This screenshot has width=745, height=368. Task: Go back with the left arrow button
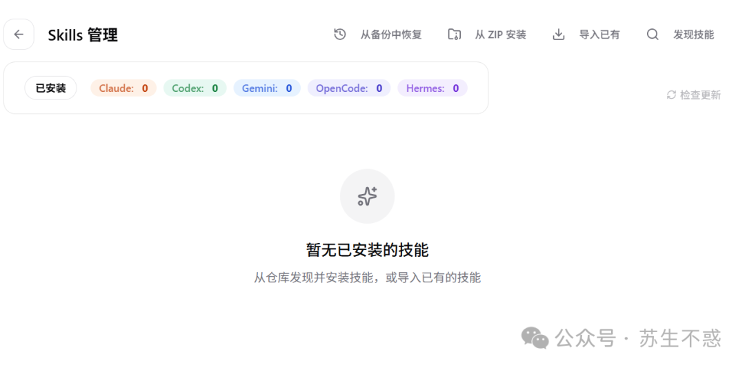pyautogui.click(x=19, y=35)
